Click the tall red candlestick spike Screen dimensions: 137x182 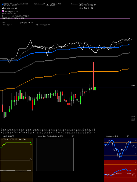pyautogui.click(x=93, y=76)
